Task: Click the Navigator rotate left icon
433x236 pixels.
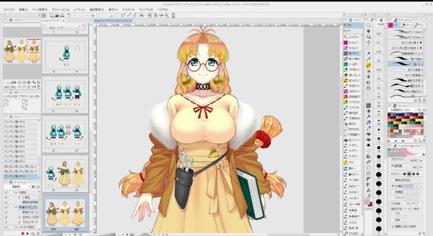Action: (20, 87)
